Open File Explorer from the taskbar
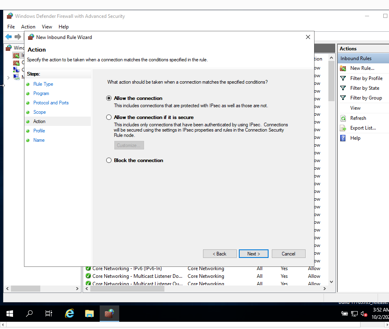The image size is (389, 329). (89, 314)
